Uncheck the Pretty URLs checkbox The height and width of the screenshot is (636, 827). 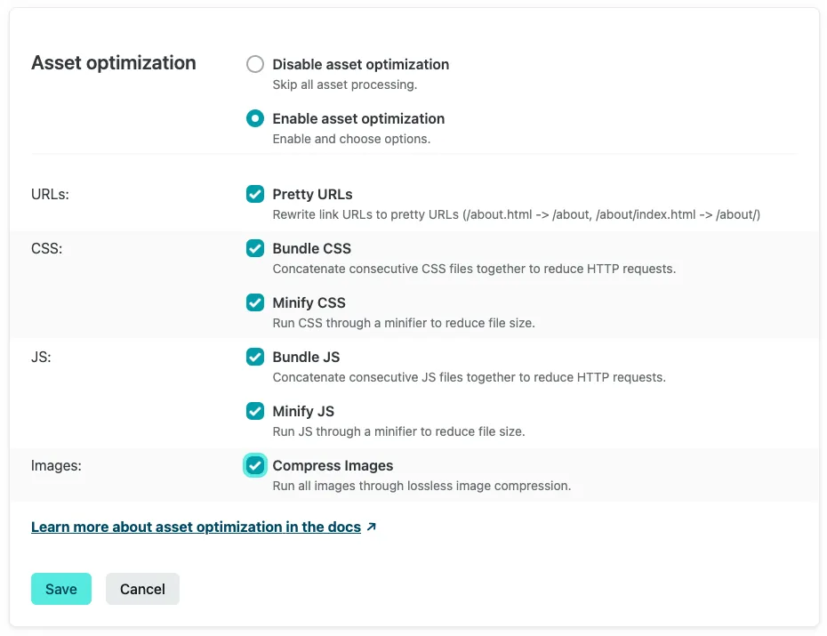(x=255, y=194)
